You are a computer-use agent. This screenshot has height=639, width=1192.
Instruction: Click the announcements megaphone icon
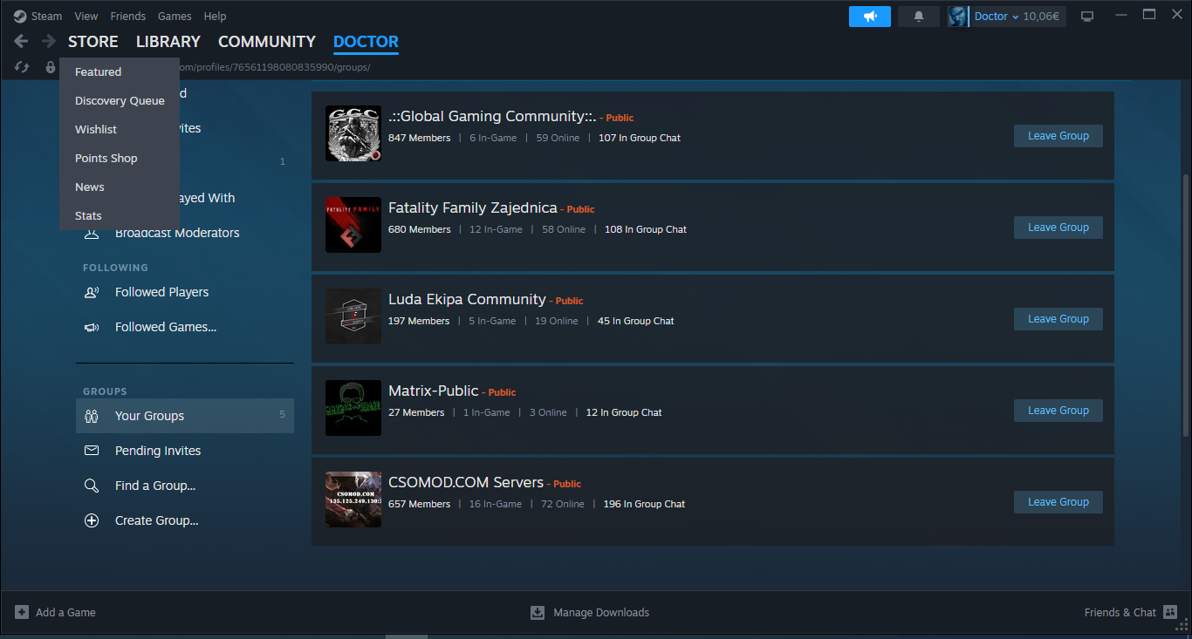[869, 17]
